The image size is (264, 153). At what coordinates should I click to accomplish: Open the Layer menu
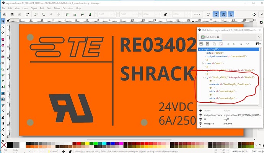coord(25,8)
